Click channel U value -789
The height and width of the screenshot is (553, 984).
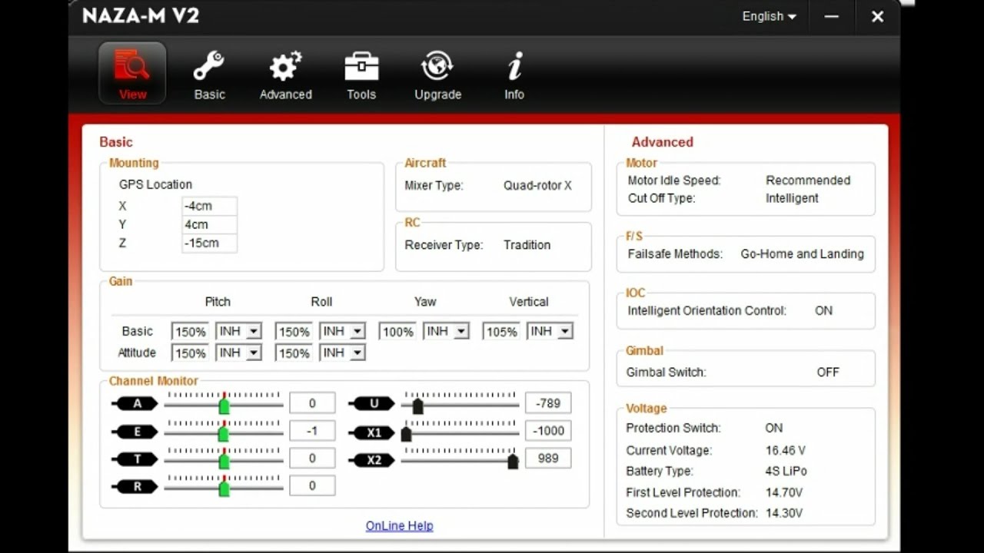548,403
